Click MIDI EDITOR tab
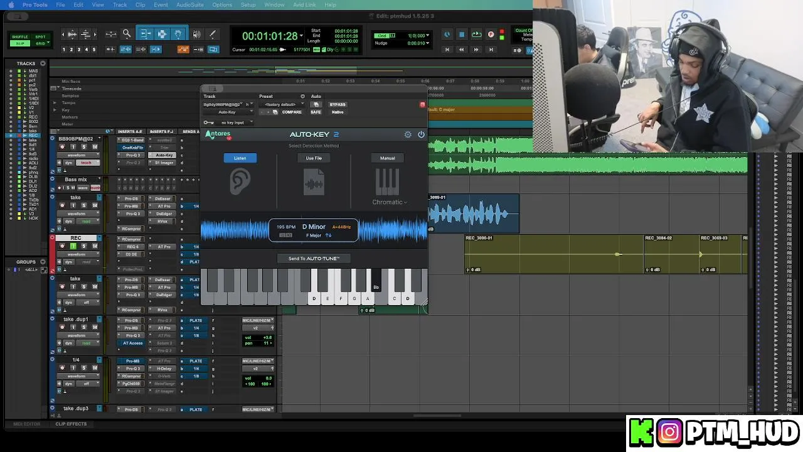Viewport: 803px width, 452px height. coord(26,424)
